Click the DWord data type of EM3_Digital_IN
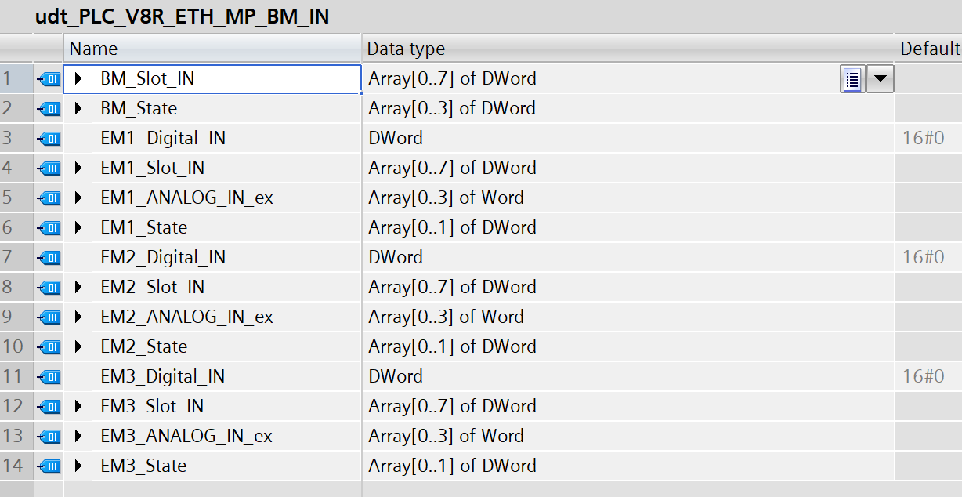This screenshot has width=962, height=497. [396, 377]
